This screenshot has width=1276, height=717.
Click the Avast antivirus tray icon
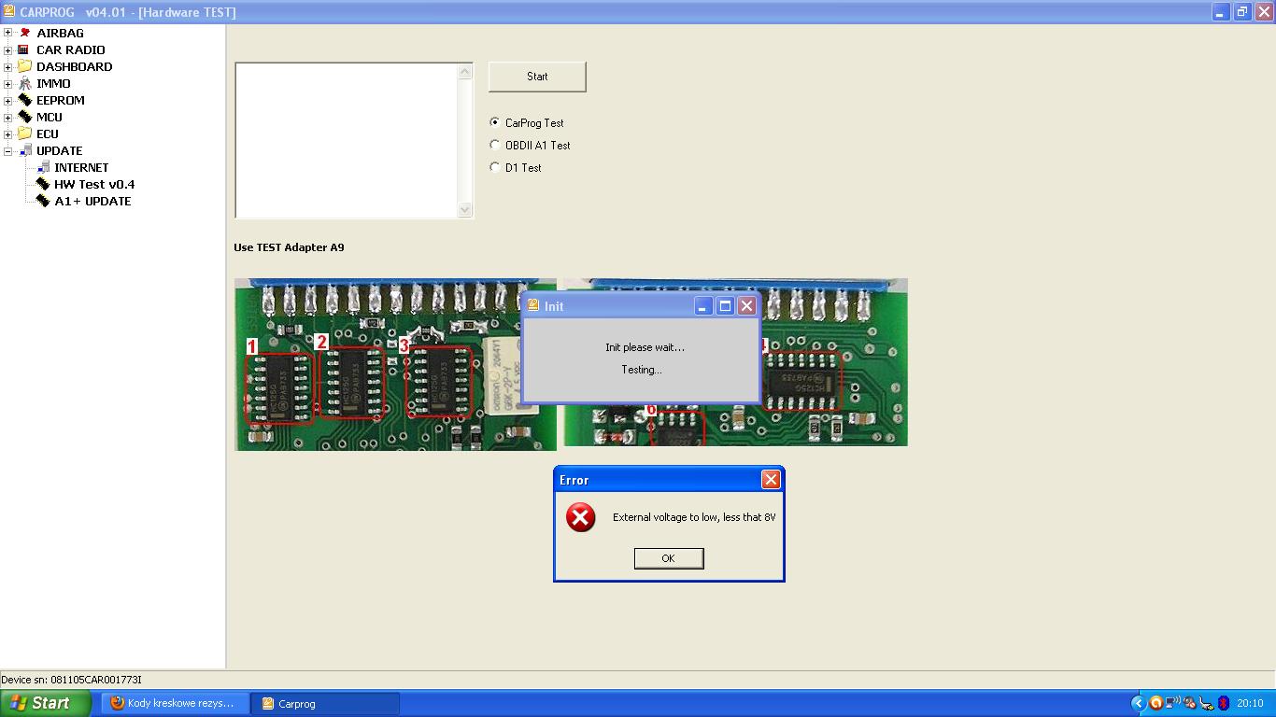1155,703
